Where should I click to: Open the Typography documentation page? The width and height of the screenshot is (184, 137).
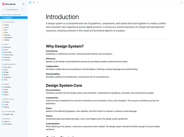pos(8,37)
